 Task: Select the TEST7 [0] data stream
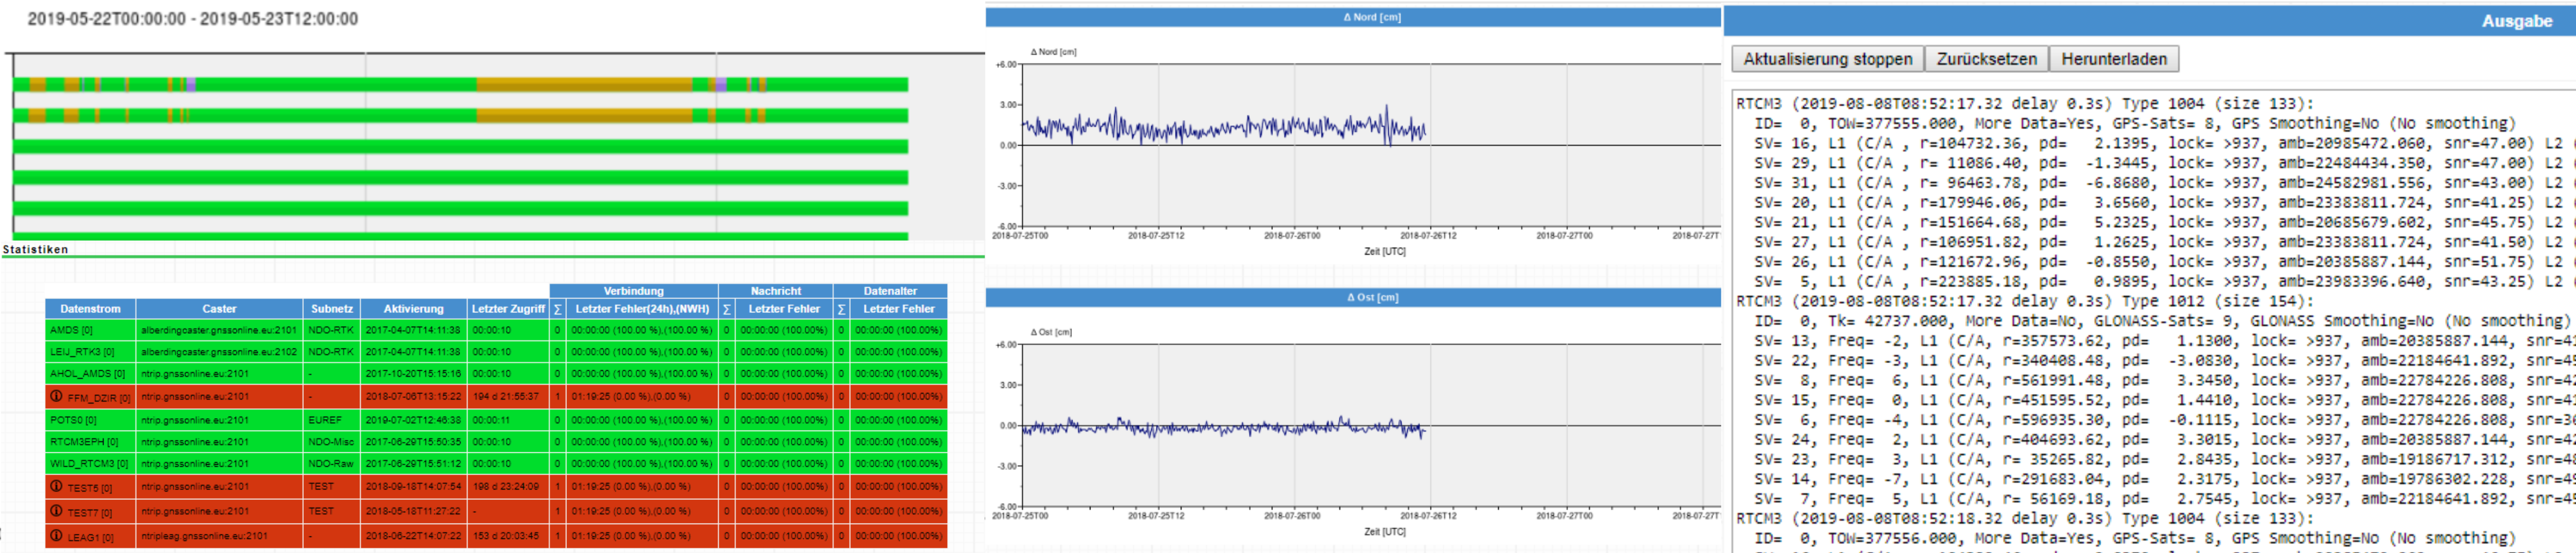pyautogui.click(x=90, y=512)
